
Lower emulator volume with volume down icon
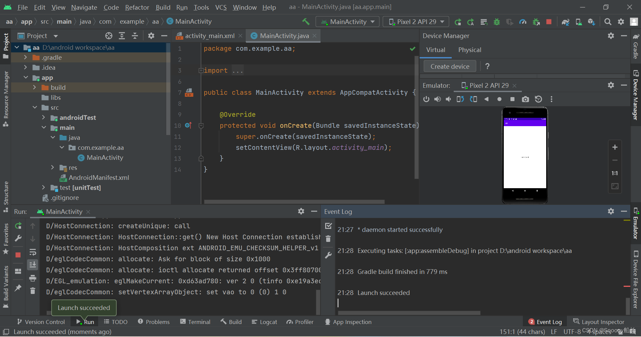tap(448, 99)
